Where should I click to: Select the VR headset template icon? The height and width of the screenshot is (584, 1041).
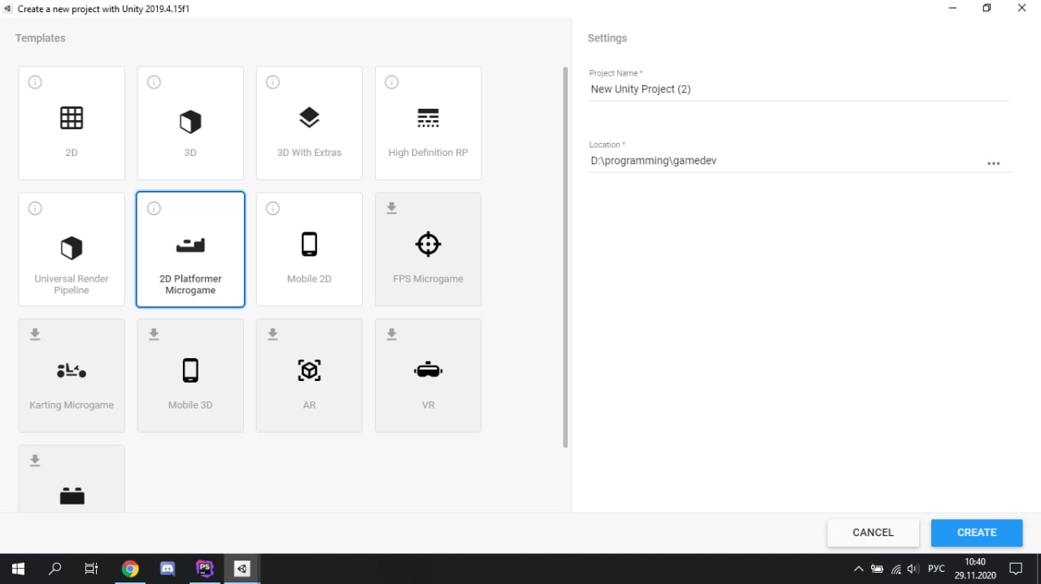(428, 370)
